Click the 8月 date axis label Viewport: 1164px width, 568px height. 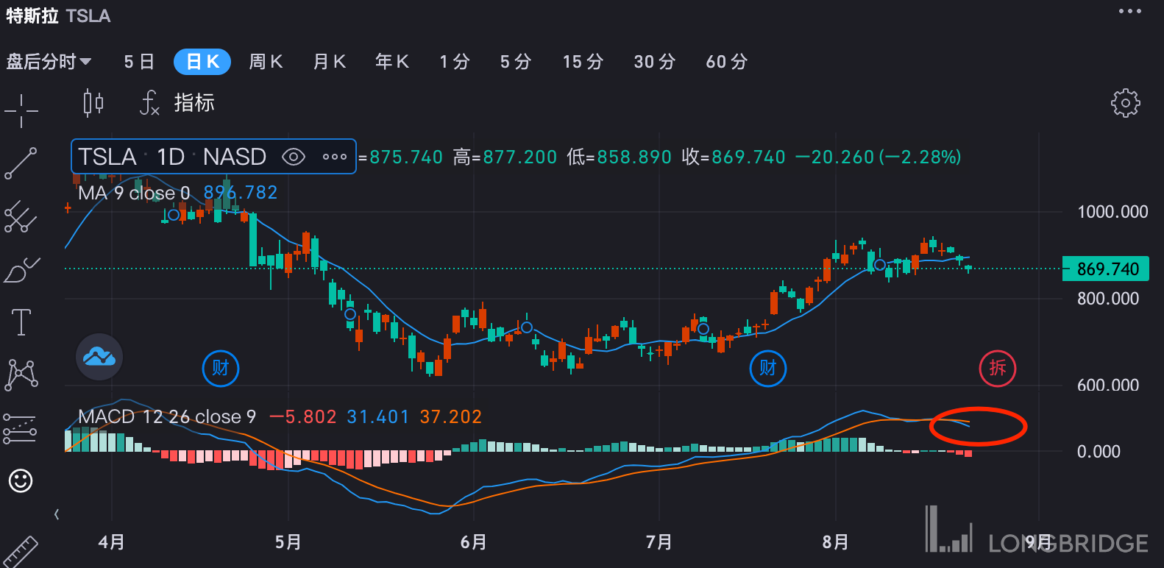[x=836, y=542]
